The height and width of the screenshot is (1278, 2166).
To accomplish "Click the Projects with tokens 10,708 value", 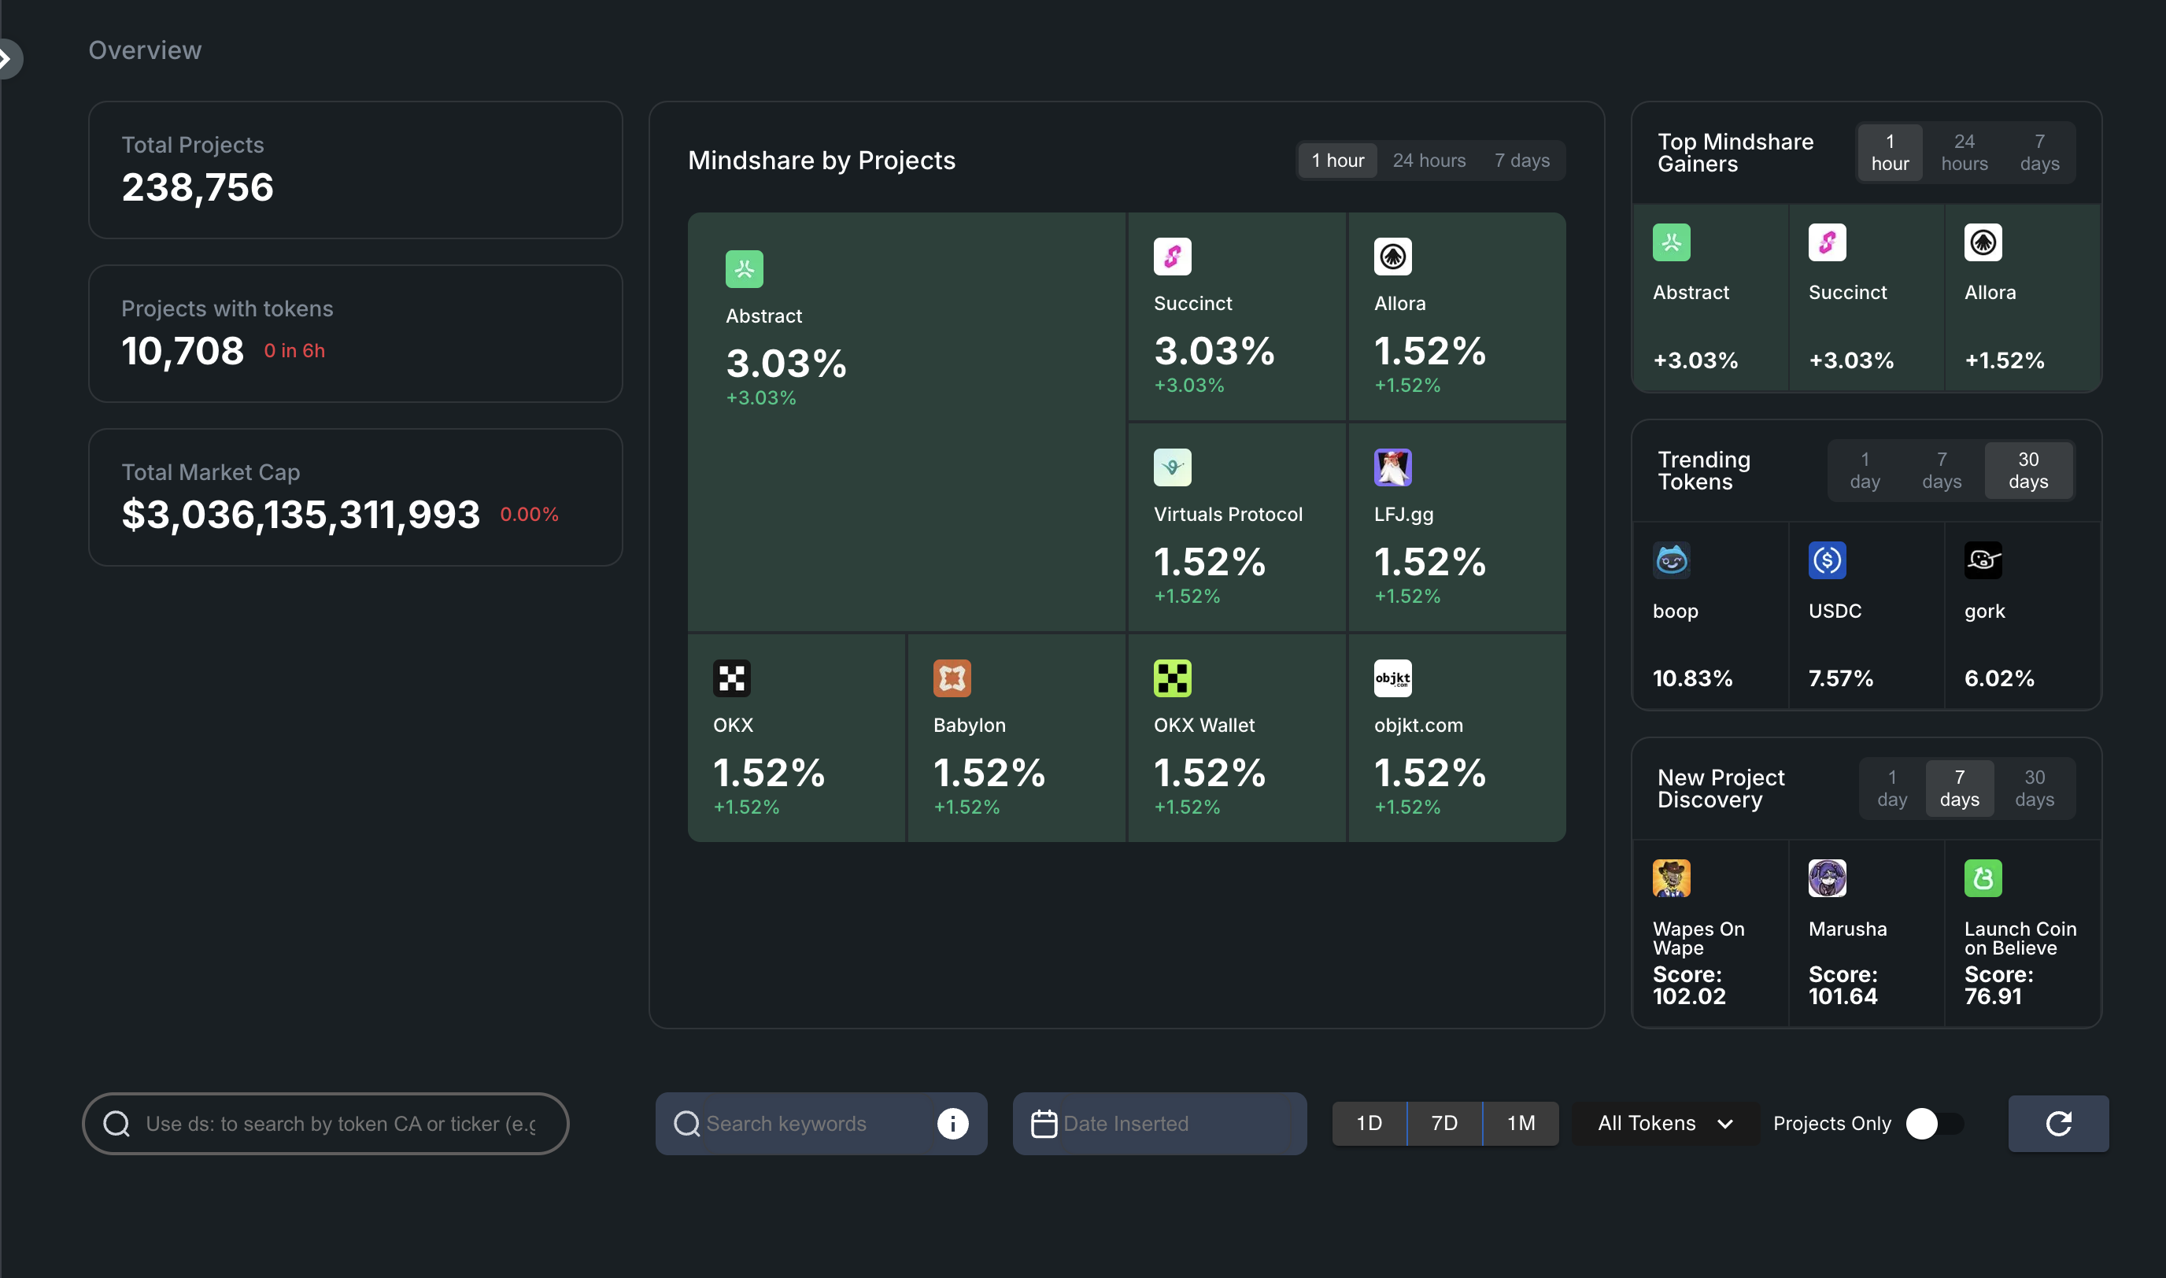I will click(x=183, y=350).
